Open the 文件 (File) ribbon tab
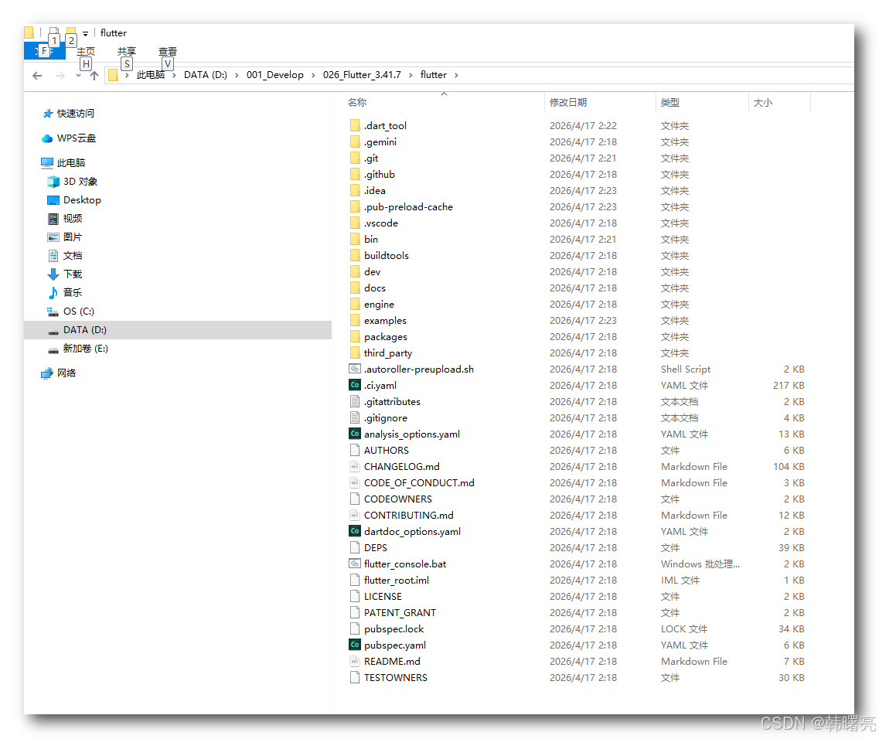The width and height of the screenshot is (879, 739). [x=44, y=51]
